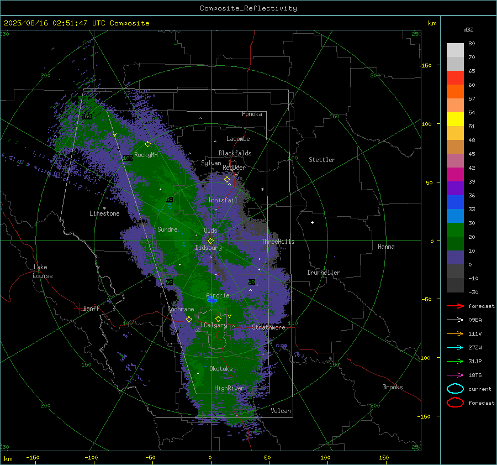Select the magenta 39-42 dBZ swatch
This screenshot has height=465, width=497.
455,175
